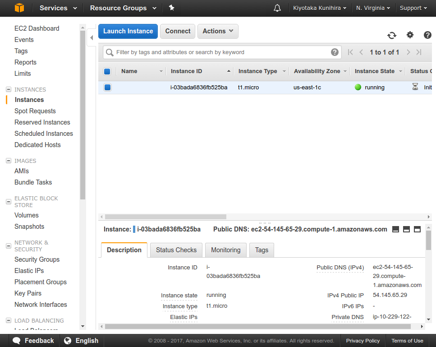The image size is (436, 347).
Task: Sort by the Instance ID column
Action: coord(200,71)
